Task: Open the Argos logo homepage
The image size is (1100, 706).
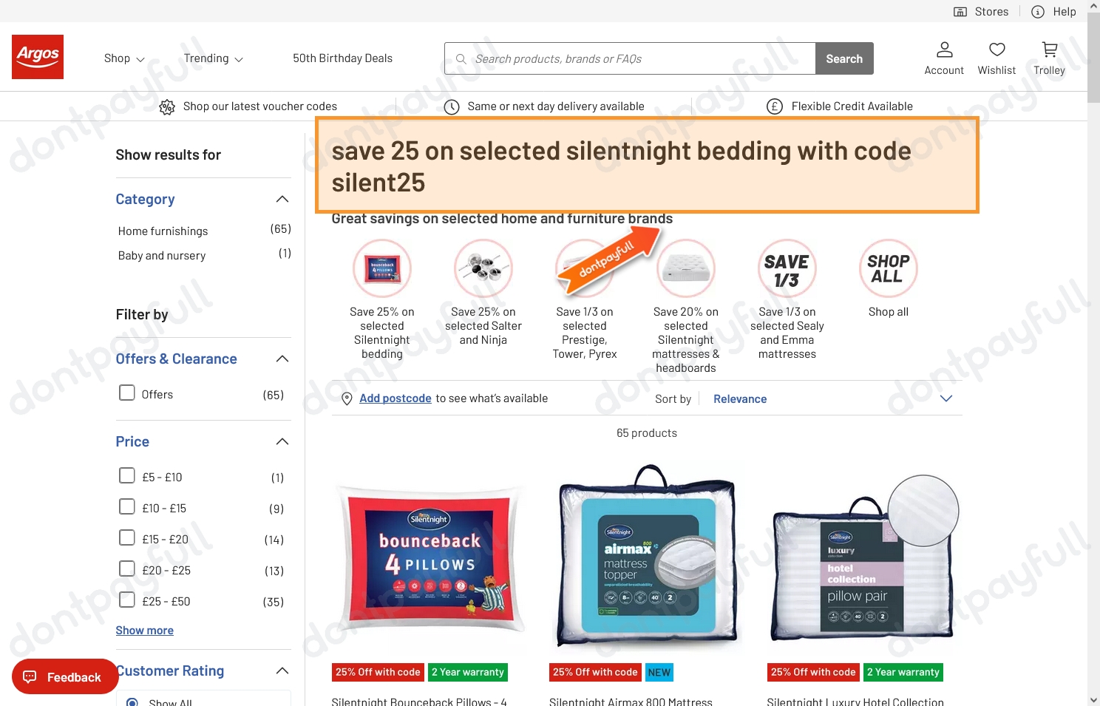Action: (38, 57)
